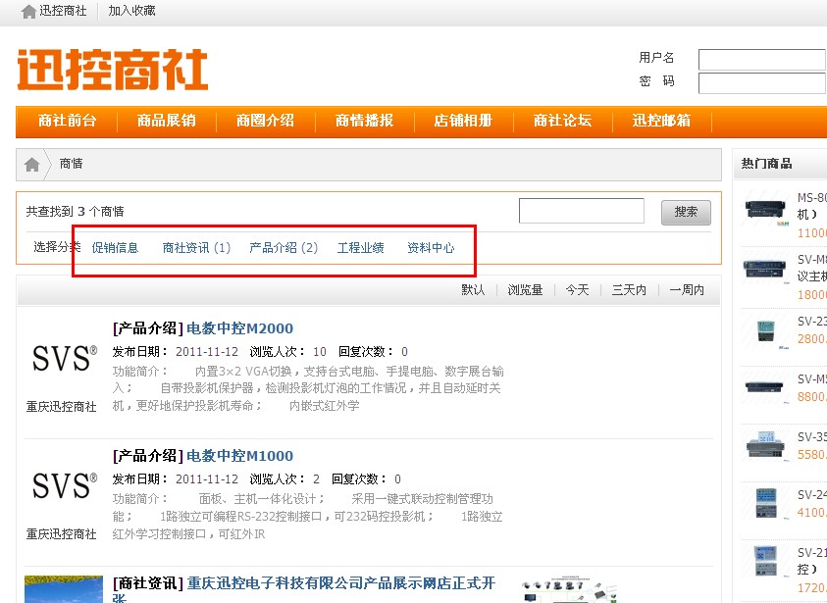Click the landscape thumbnail beside 商社资讯 article

pyautogui.click(x=64, y=589)
